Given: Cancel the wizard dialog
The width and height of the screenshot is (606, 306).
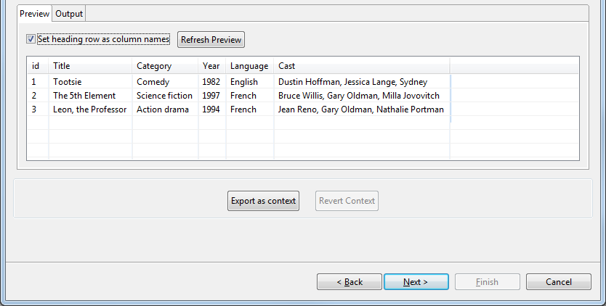Looking at the screenshot, I should pyautogui.click(x=558, y=282).
